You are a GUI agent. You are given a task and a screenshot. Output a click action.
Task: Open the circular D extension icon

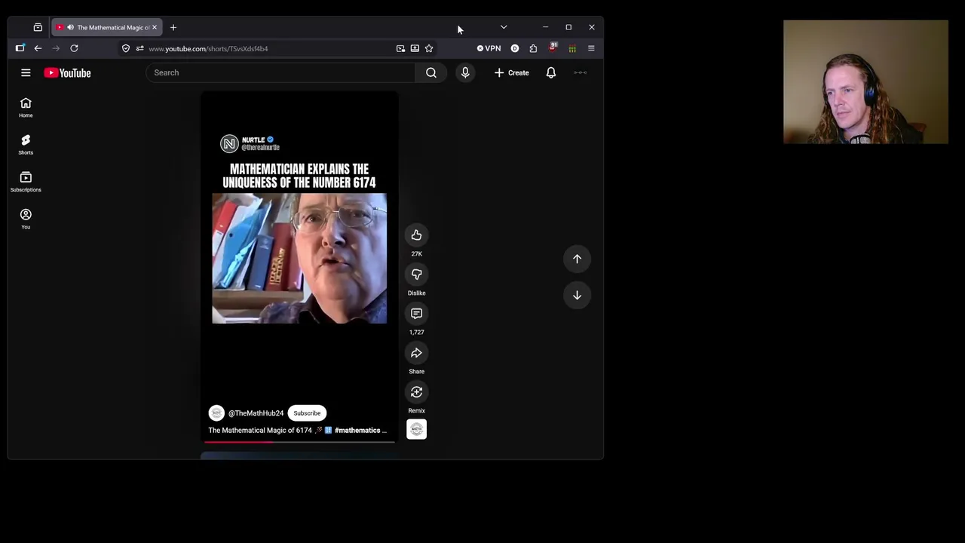(515, 48)
